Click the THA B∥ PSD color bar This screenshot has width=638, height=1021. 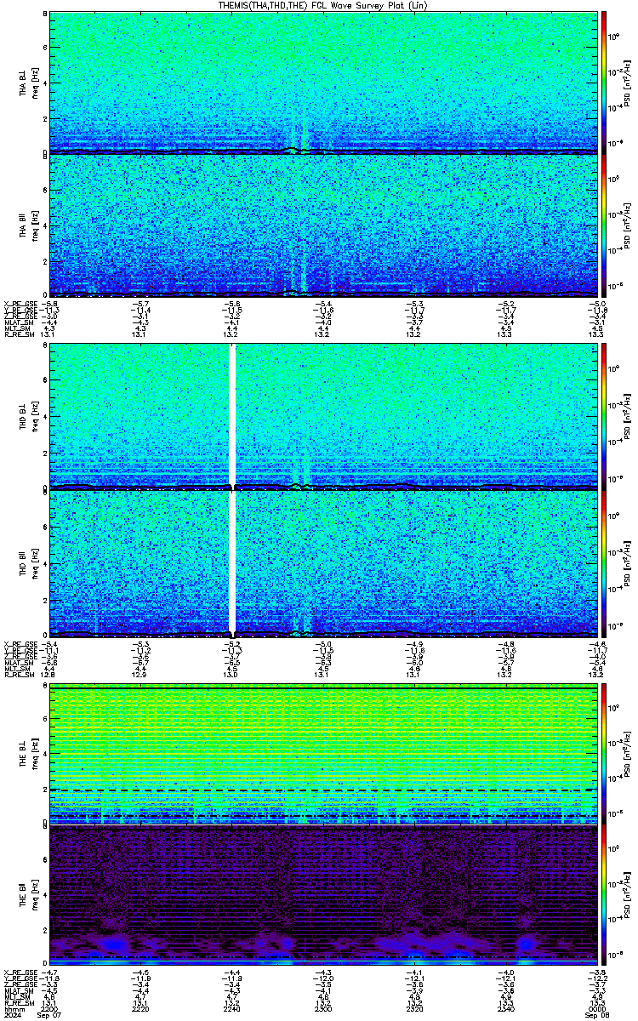[604, 225]
